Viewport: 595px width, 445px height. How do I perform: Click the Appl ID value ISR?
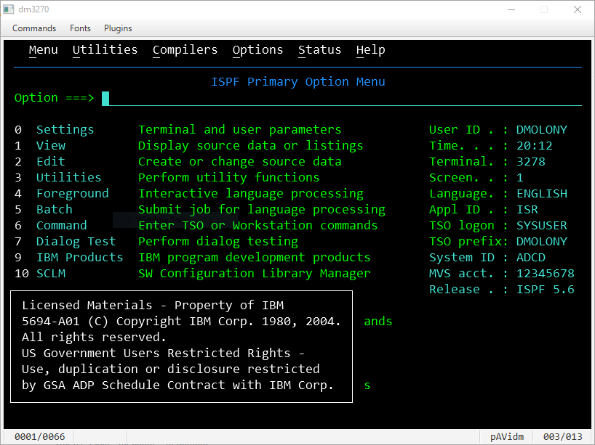coord(527,210)
